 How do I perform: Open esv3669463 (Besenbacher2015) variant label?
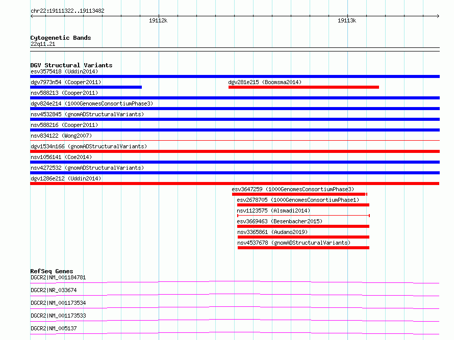click(280, 221)
